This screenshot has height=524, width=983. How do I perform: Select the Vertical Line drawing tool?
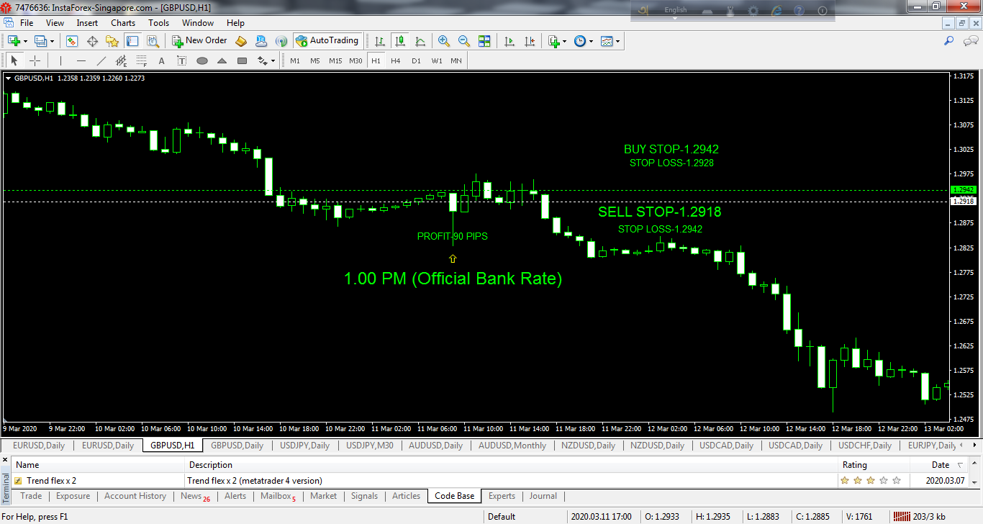[61, 60]
